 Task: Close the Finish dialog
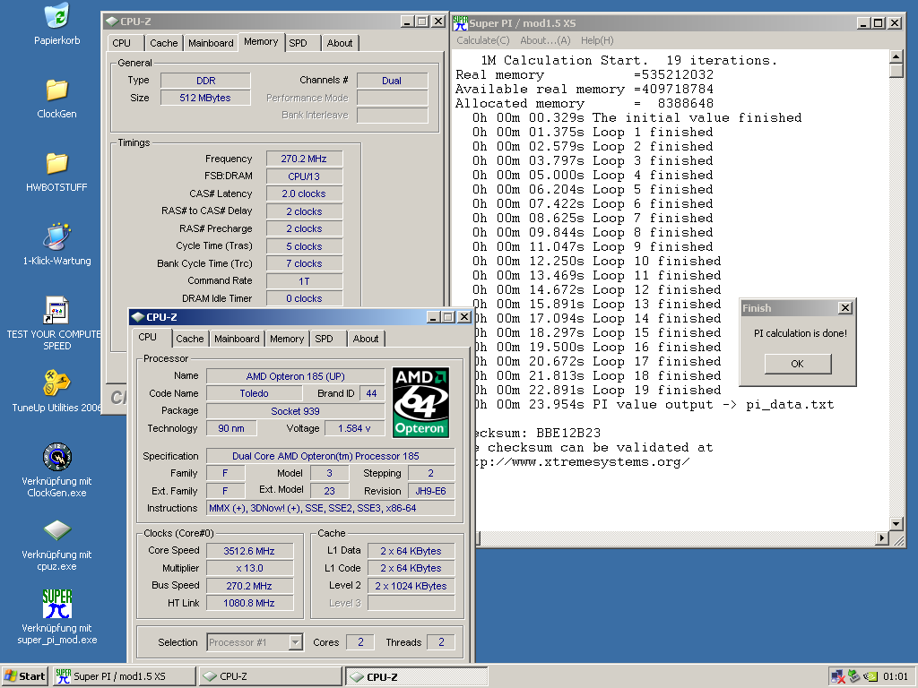(x=844, y=308)
